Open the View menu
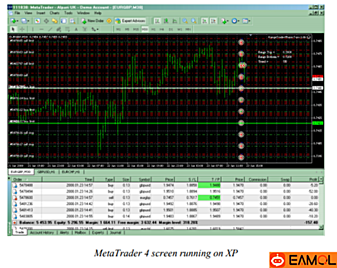 coord(28,13)
